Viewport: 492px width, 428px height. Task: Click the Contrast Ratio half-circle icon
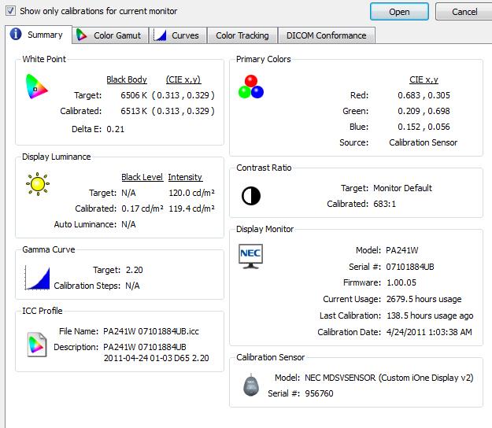[x=251, y=196]
